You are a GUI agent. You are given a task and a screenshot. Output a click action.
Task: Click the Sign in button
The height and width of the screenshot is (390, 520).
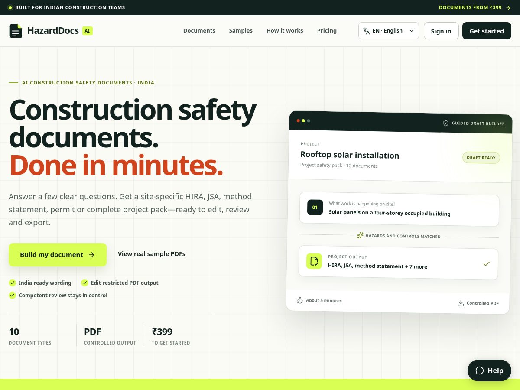(441, 31)
